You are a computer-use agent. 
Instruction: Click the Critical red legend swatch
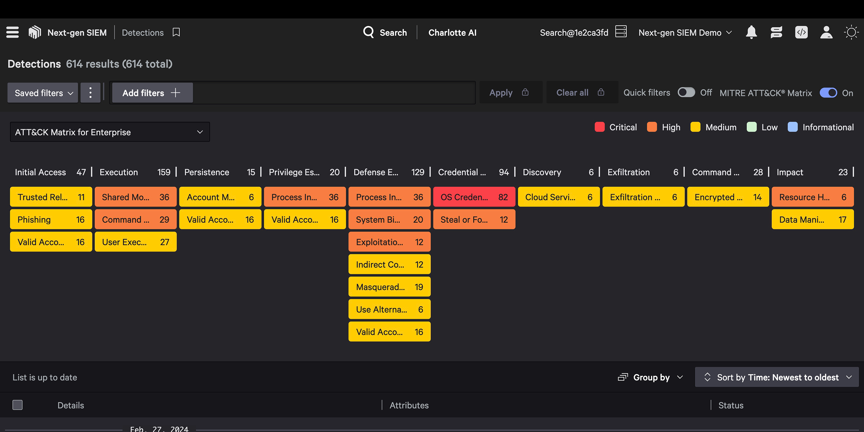tap(599, 127)
